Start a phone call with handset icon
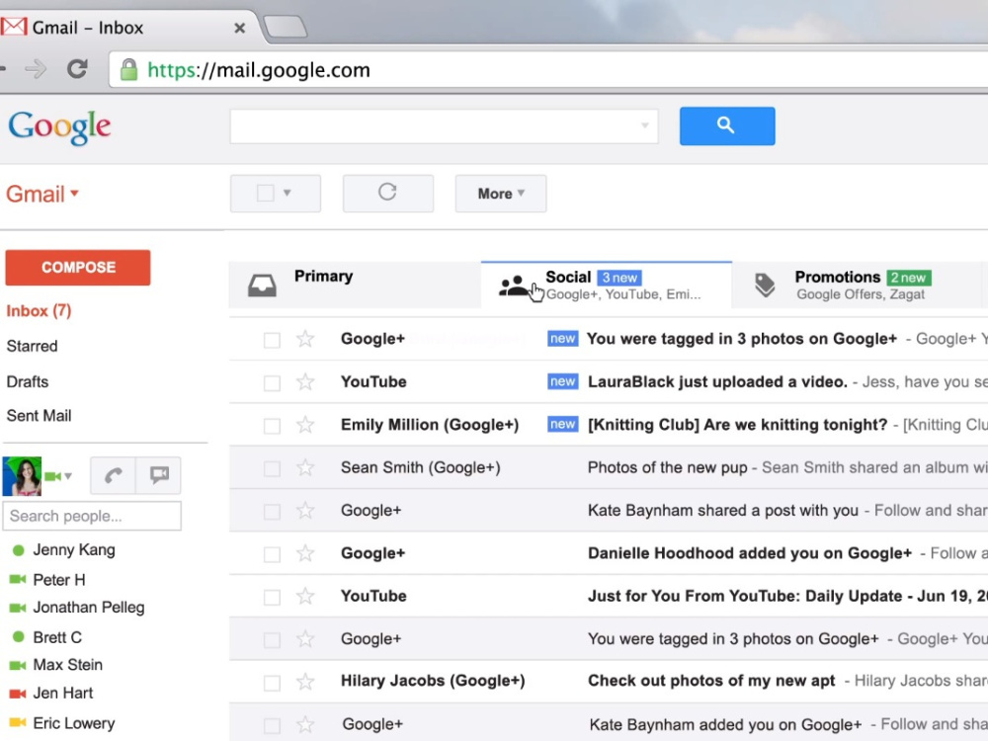The image size is (988, 741). (x=113, y=475)
